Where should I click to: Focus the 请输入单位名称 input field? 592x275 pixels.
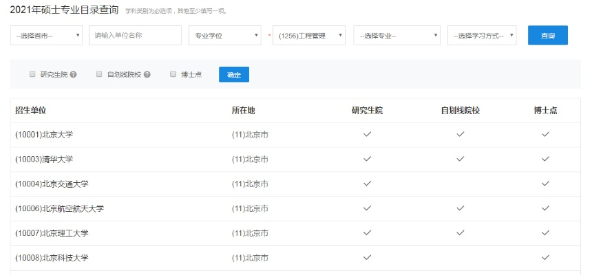coord(135,35)
